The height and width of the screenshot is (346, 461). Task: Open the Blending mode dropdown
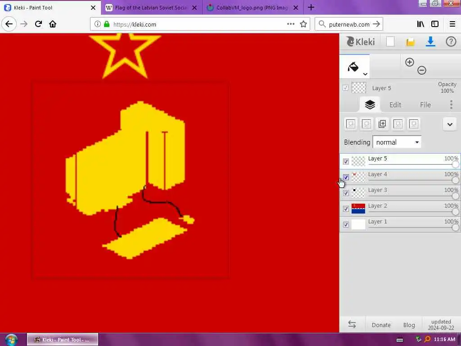point(397,142)
